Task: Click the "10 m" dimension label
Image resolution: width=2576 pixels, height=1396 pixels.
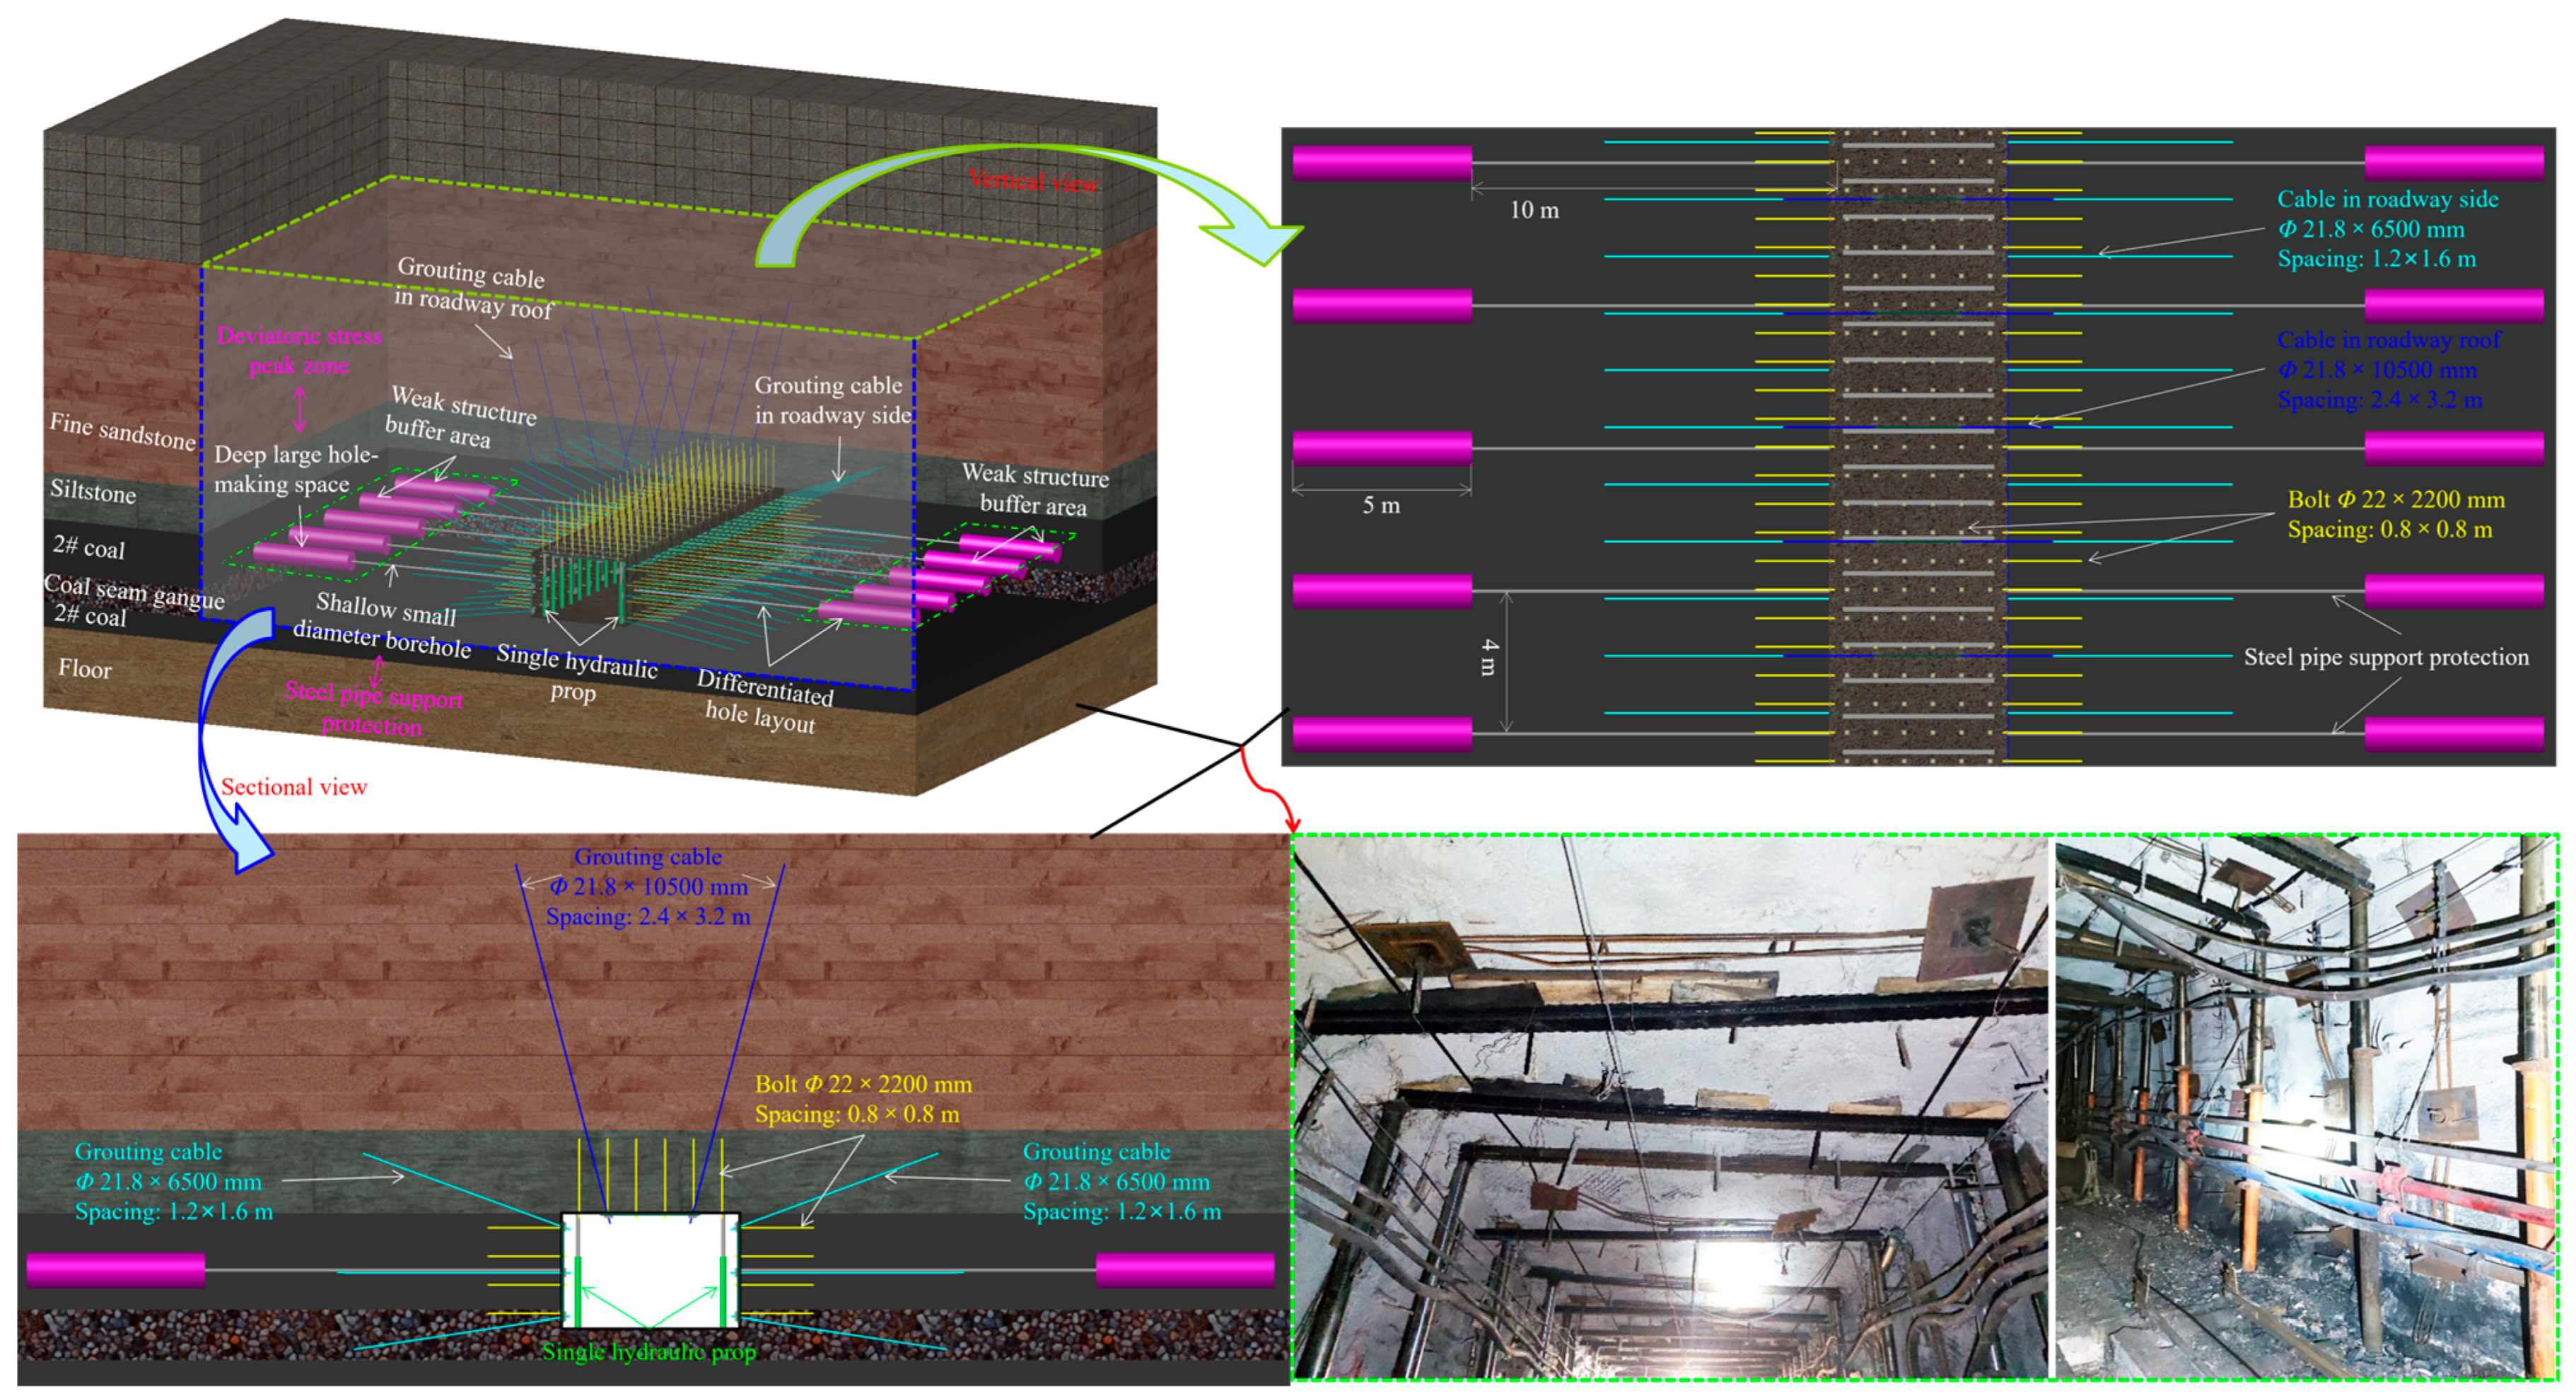Action: point(1534,210)
